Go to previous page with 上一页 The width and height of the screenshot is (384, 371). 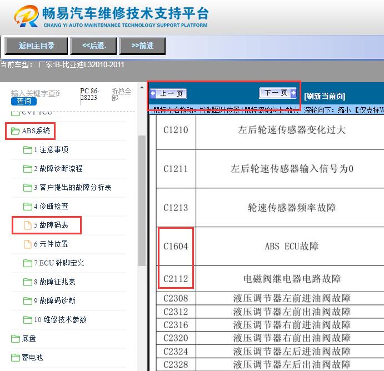[168, 93]
